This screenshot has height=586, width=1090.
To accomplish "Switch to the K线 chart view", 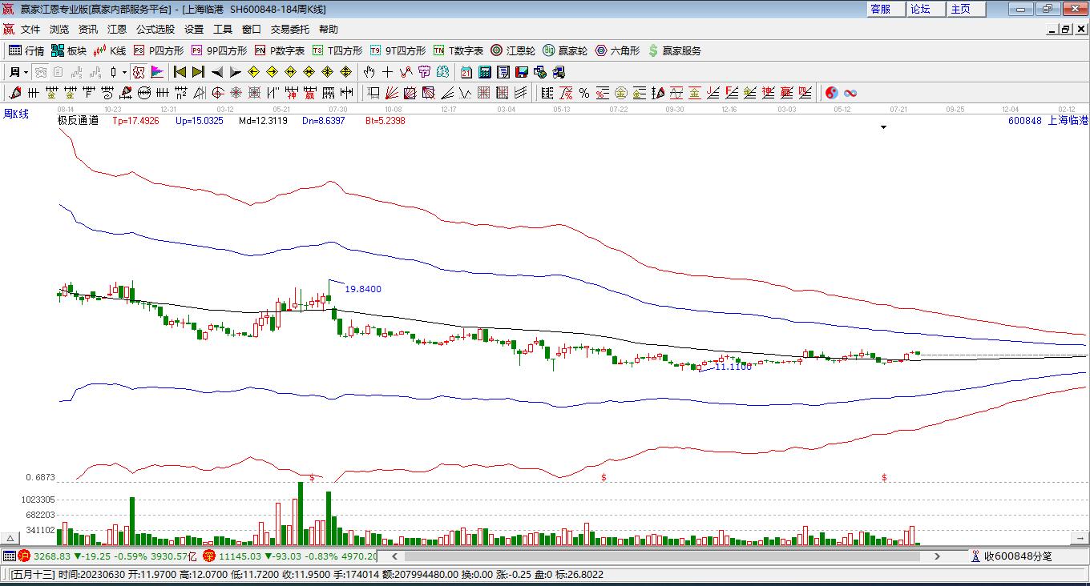I will pos(110,50).
